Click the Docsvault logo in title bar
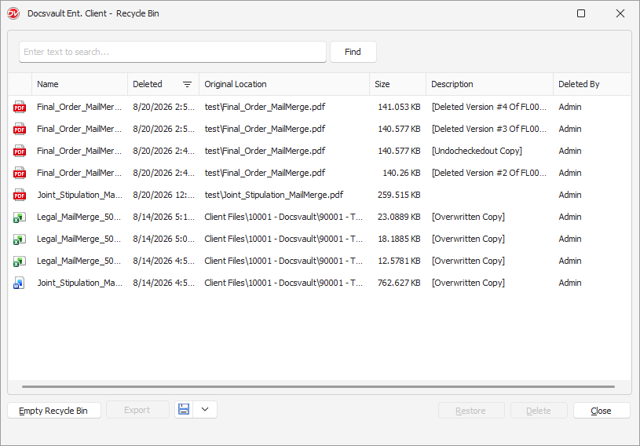The height and width of the screenshot is (446, 640). (13, 13)
